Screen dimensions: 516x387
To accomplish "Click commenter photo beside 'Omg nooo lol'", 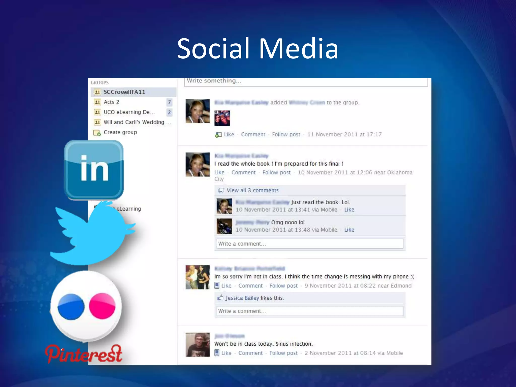I will click(224, 226).
